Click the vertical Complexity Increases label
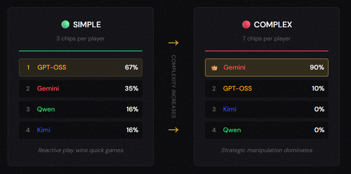351x174 pixels. [174, 86]
